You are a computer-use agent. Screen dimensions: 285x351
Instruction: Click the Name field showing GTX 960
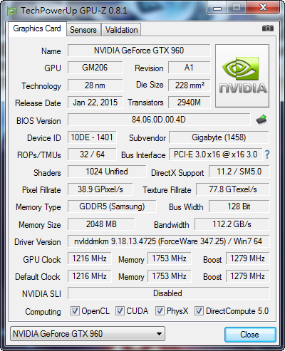tap(139, 51)
